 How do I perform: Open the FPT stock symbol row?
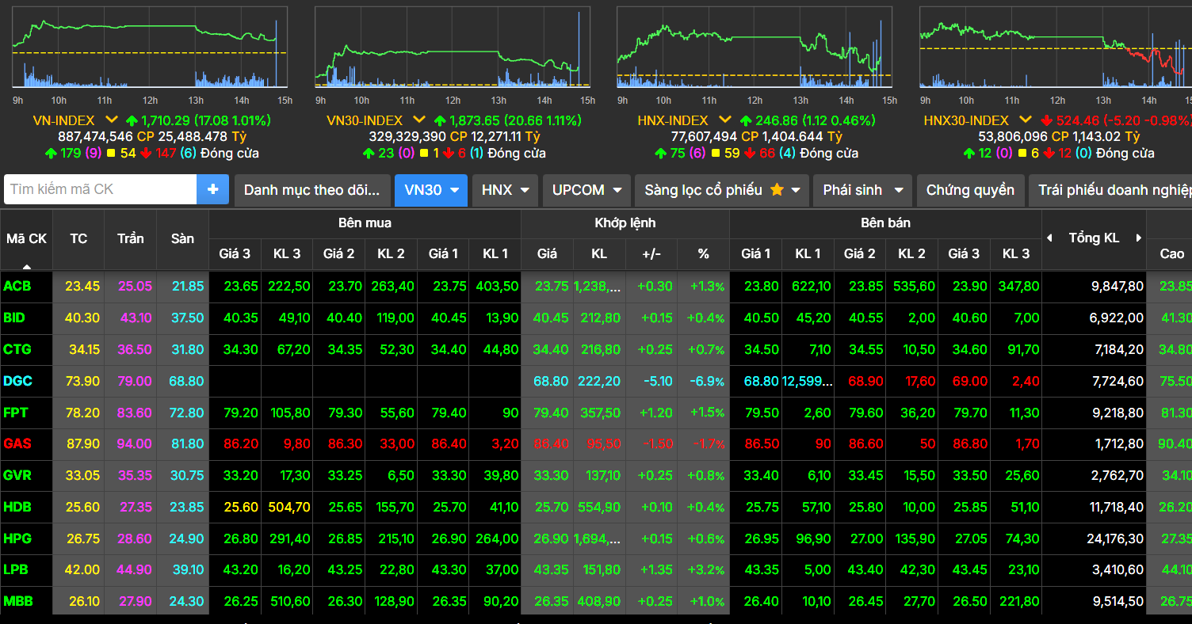16,413
